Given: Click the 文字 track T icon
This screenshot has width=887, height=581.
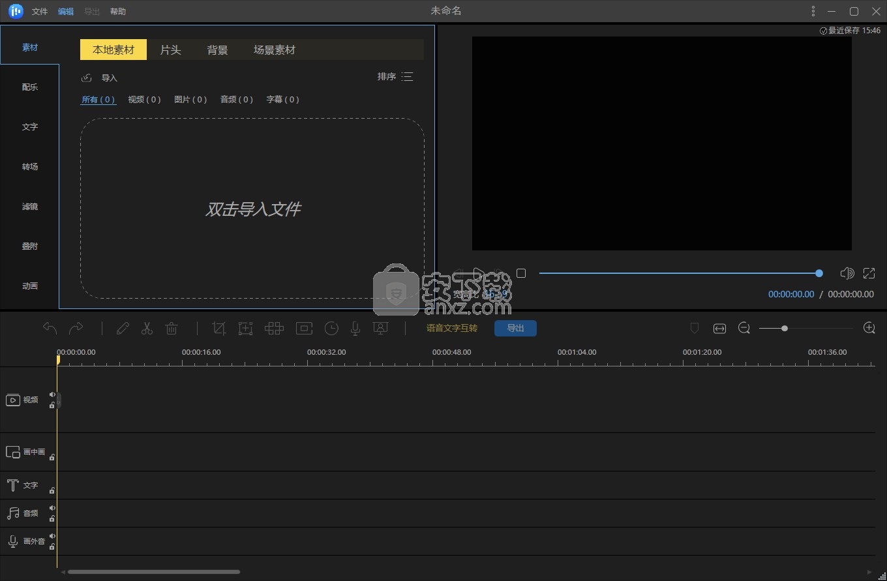Looking at the screenshot, I should 13,485.
